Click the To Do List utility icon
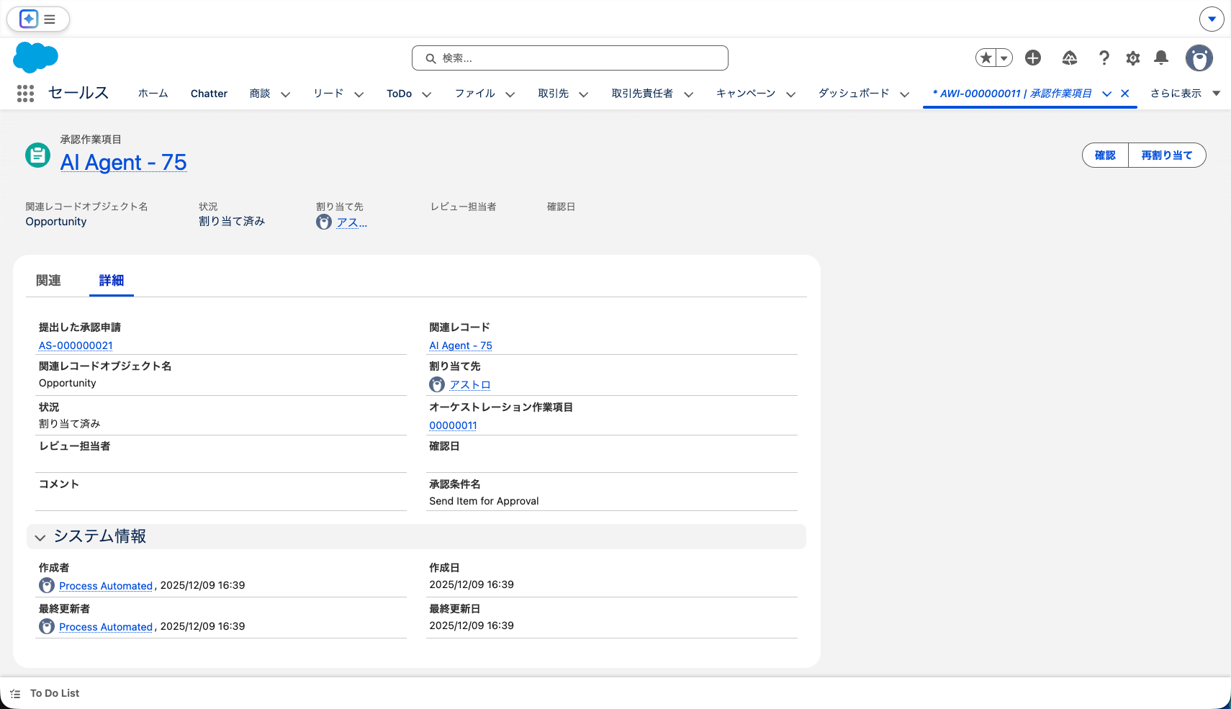1231x709 pixels. tap(15, 694)
